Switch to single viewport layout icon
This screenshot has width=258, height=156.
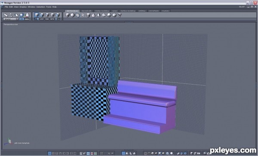(x=49, y=153)
